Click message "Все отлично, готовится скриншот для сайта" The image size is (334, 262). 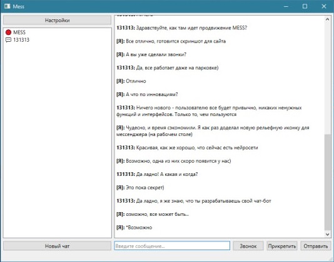point(171,41)
